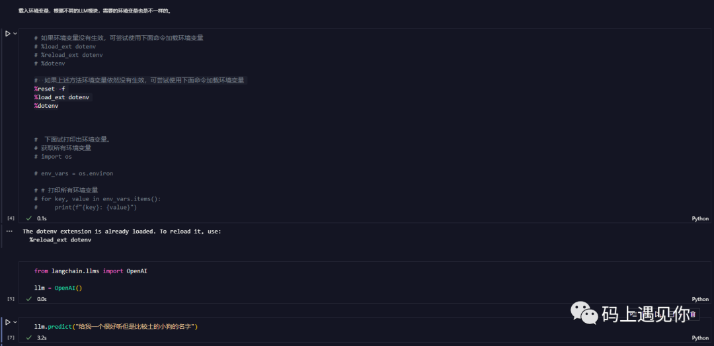The image size is (714, 346).
Task: Click the [4] execution count label
Action: click(11, 218)
